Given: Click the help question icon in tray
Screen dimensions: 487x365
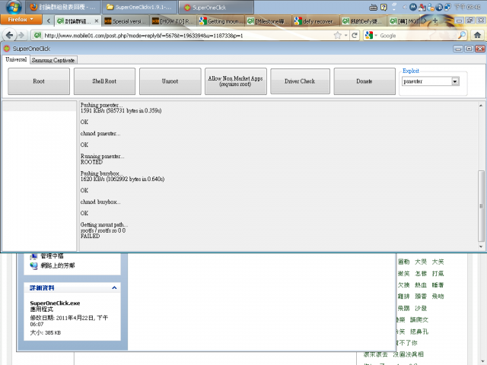Looking at the screenshot, I should [384, 7].
